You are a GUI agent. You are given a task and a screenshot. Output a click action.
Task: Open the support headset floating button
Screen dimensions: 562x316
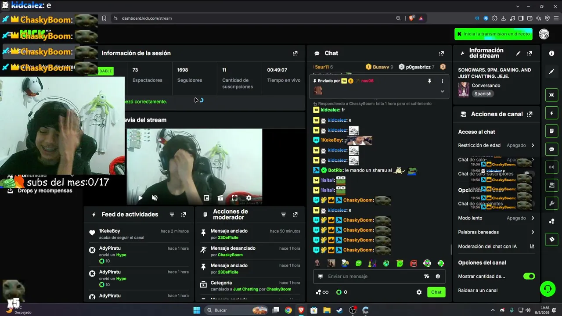(x=548, y=289)
